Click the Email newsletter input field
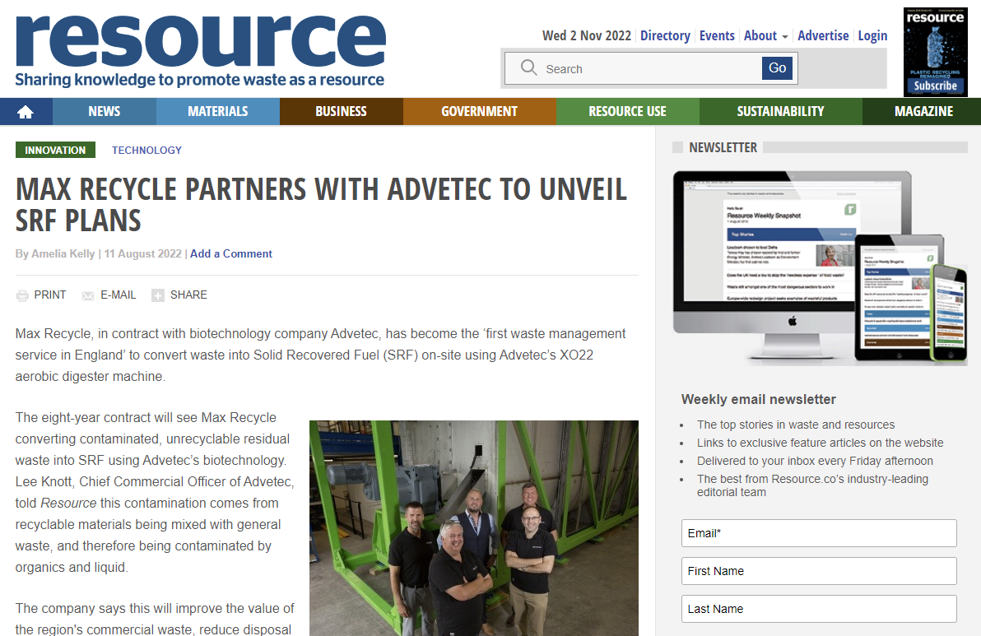This screenshot has height=636, width=981. click(x=819, y=533)
